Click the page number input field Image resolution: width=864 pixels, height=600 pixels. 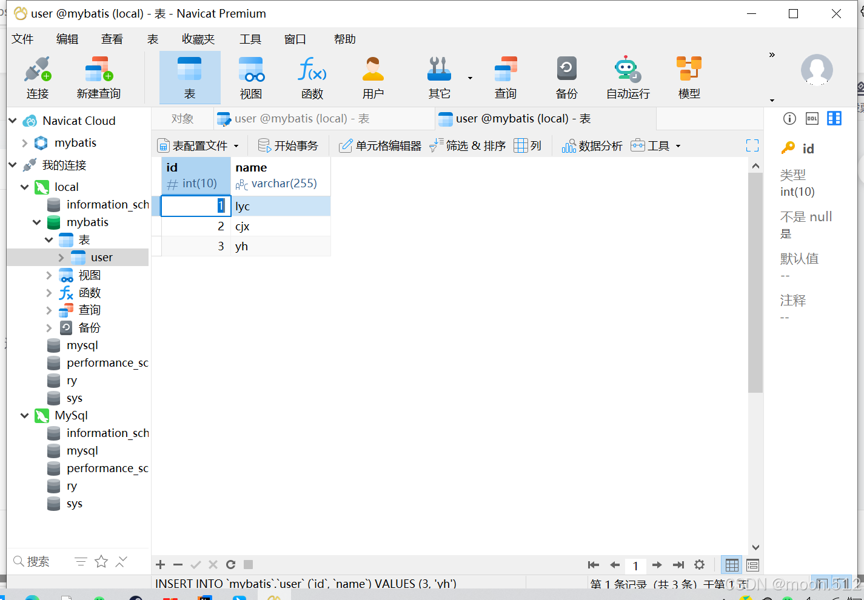[635, 565]
